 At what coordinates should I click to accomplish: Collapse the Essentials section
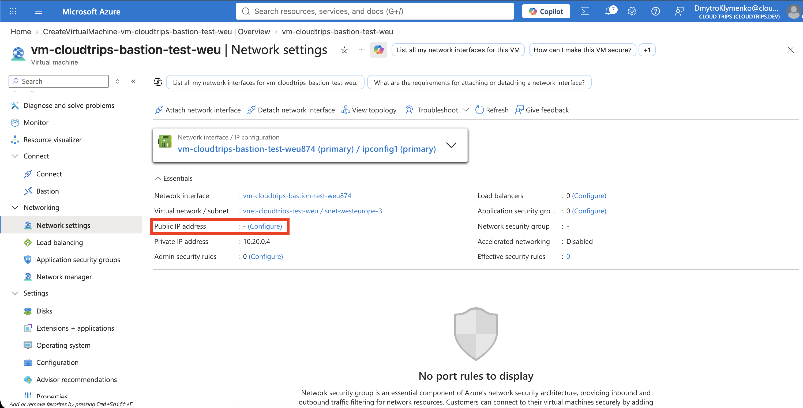pos(174,178)
